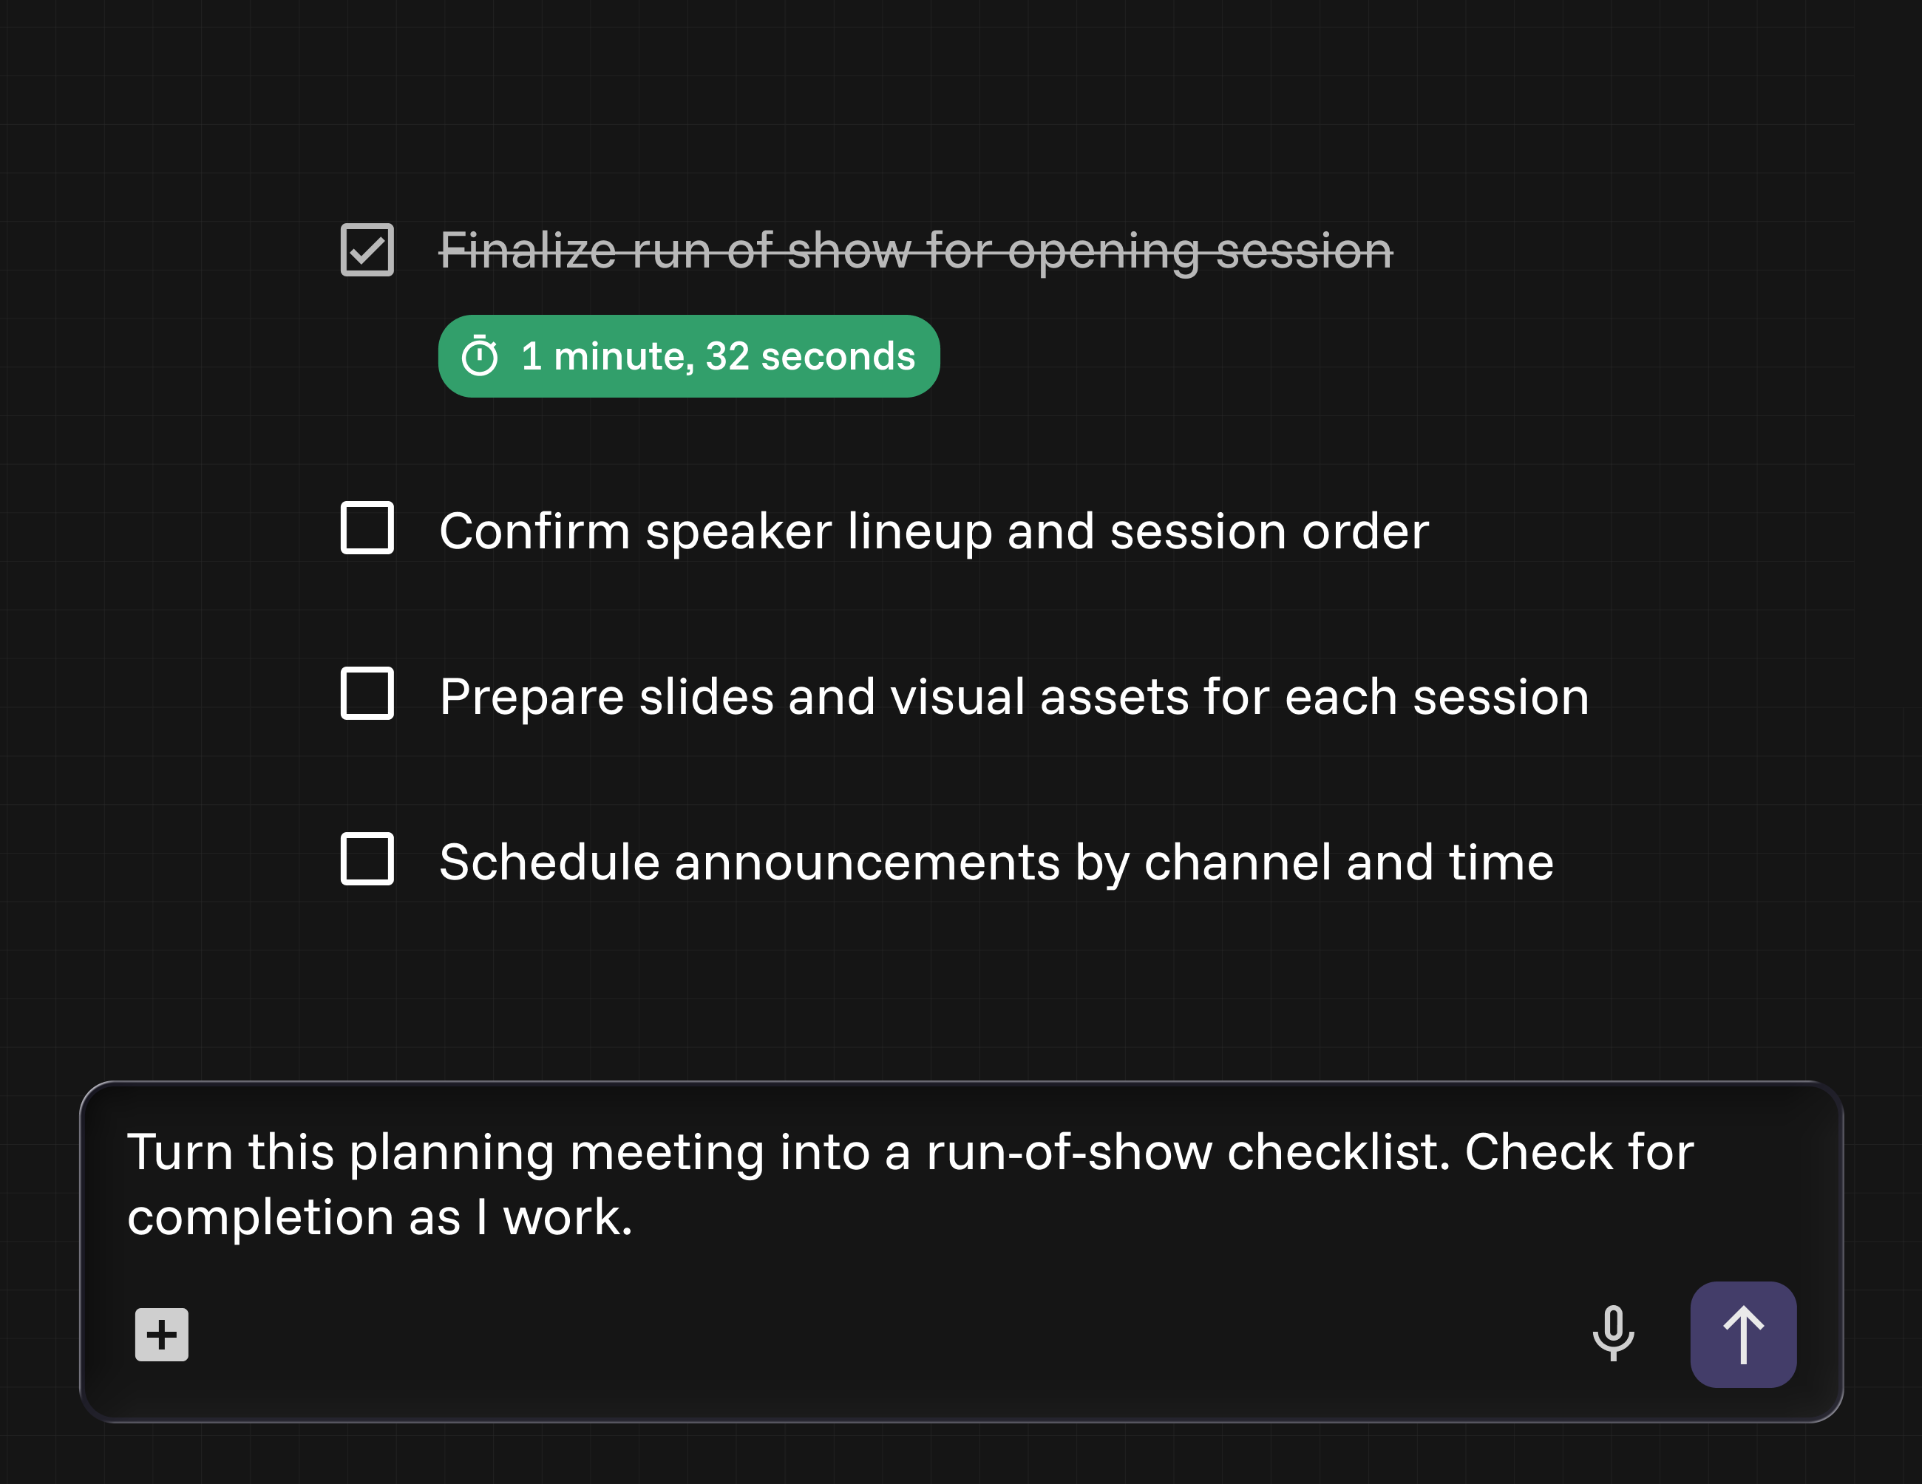
Task: Click empty space between plus and microphone icons
Action: point(880,1333)
